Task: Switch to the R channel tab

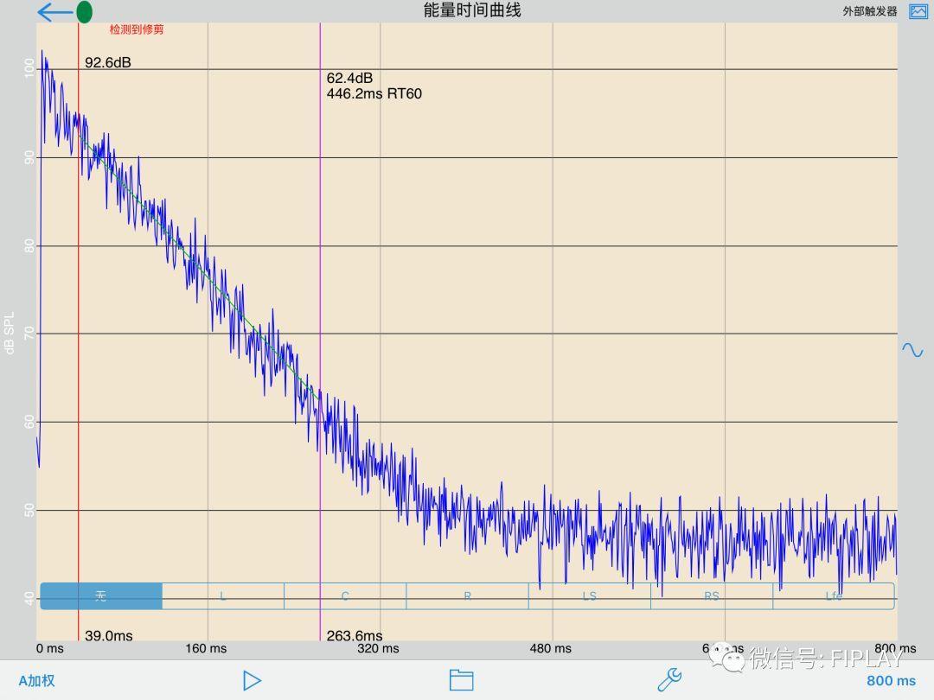Action: point(467,596)
